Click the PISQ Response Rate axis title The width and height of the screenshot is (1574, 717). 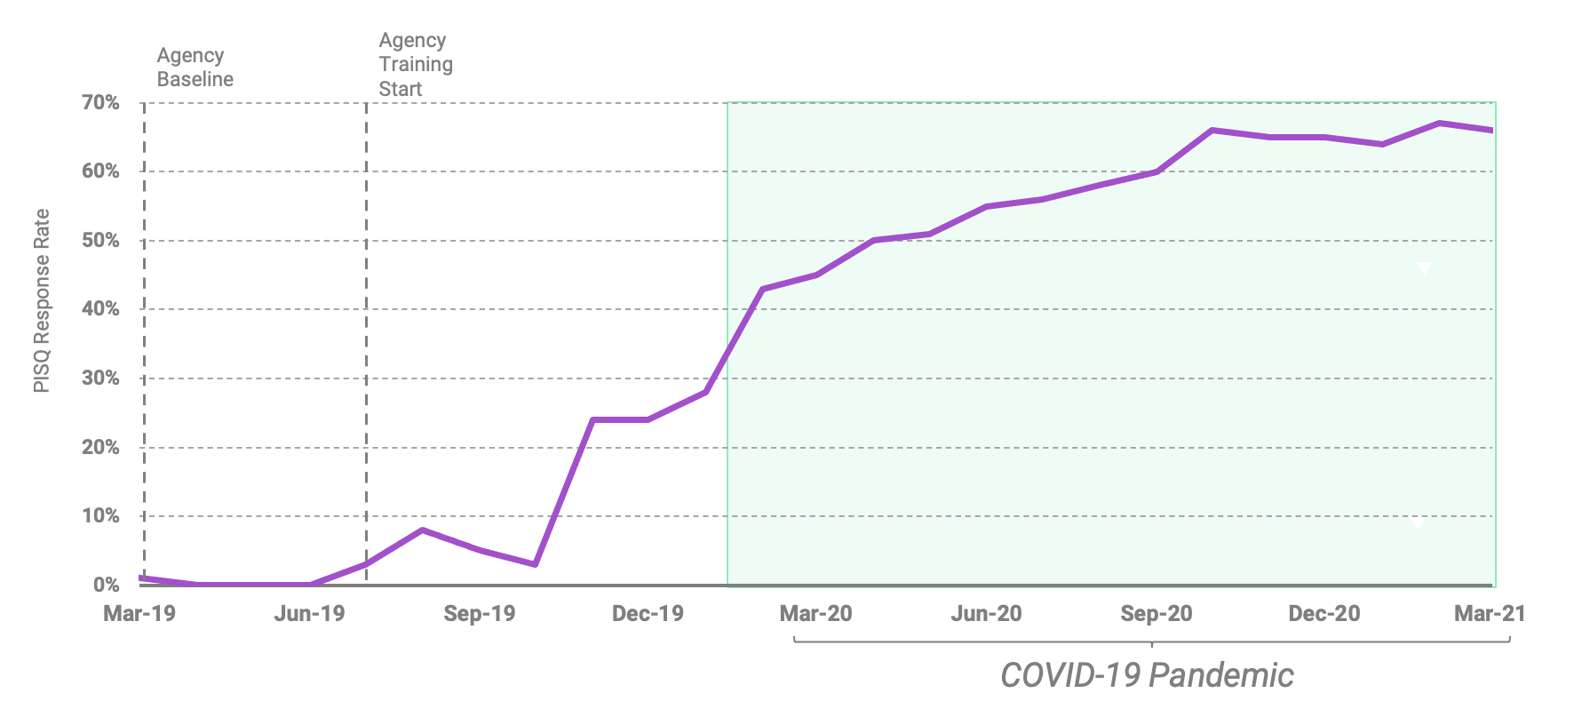(x=42, y=300)
